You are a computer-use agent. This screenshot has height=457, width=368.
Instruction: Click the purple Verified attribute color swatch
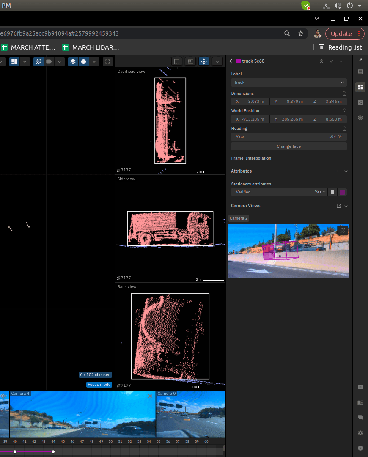pos(342,192)
